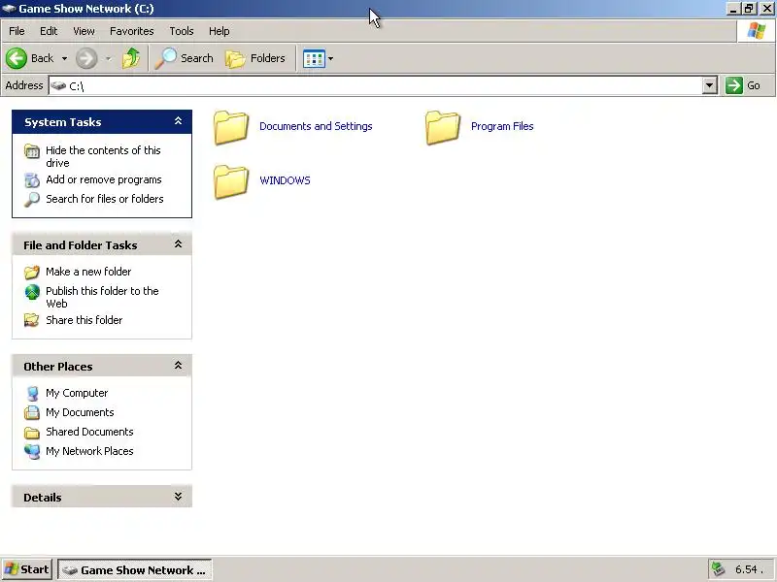Click inside the Address bar field

click(x=383, y=85)
